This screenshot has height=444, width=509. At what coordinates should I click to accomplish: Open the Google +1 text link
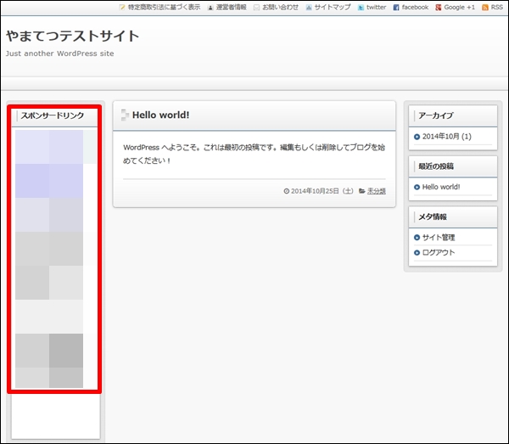click(x=459, y=7)
